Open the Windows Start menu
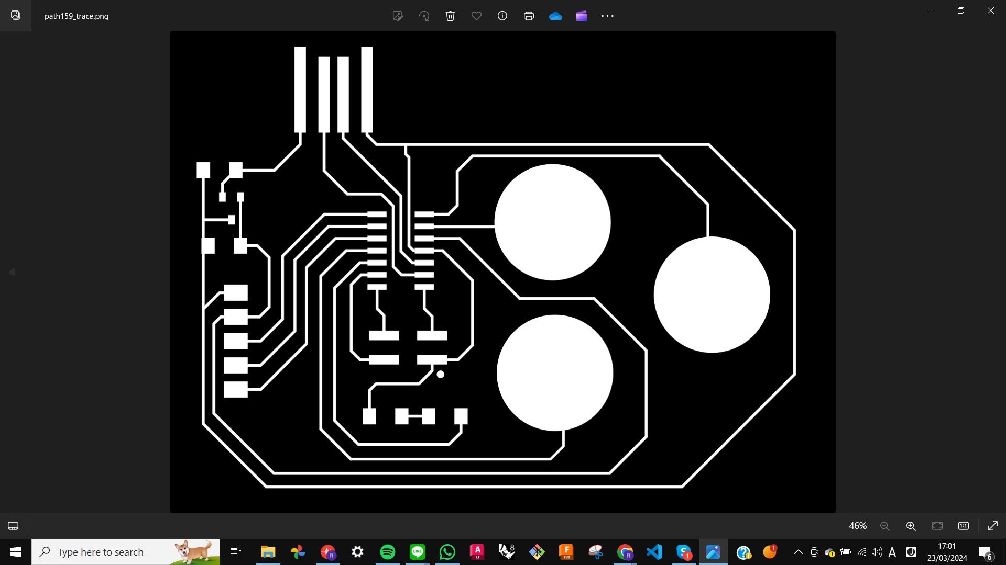The width and height of the screenshot is (1006, 565). (x=16, y=552)
